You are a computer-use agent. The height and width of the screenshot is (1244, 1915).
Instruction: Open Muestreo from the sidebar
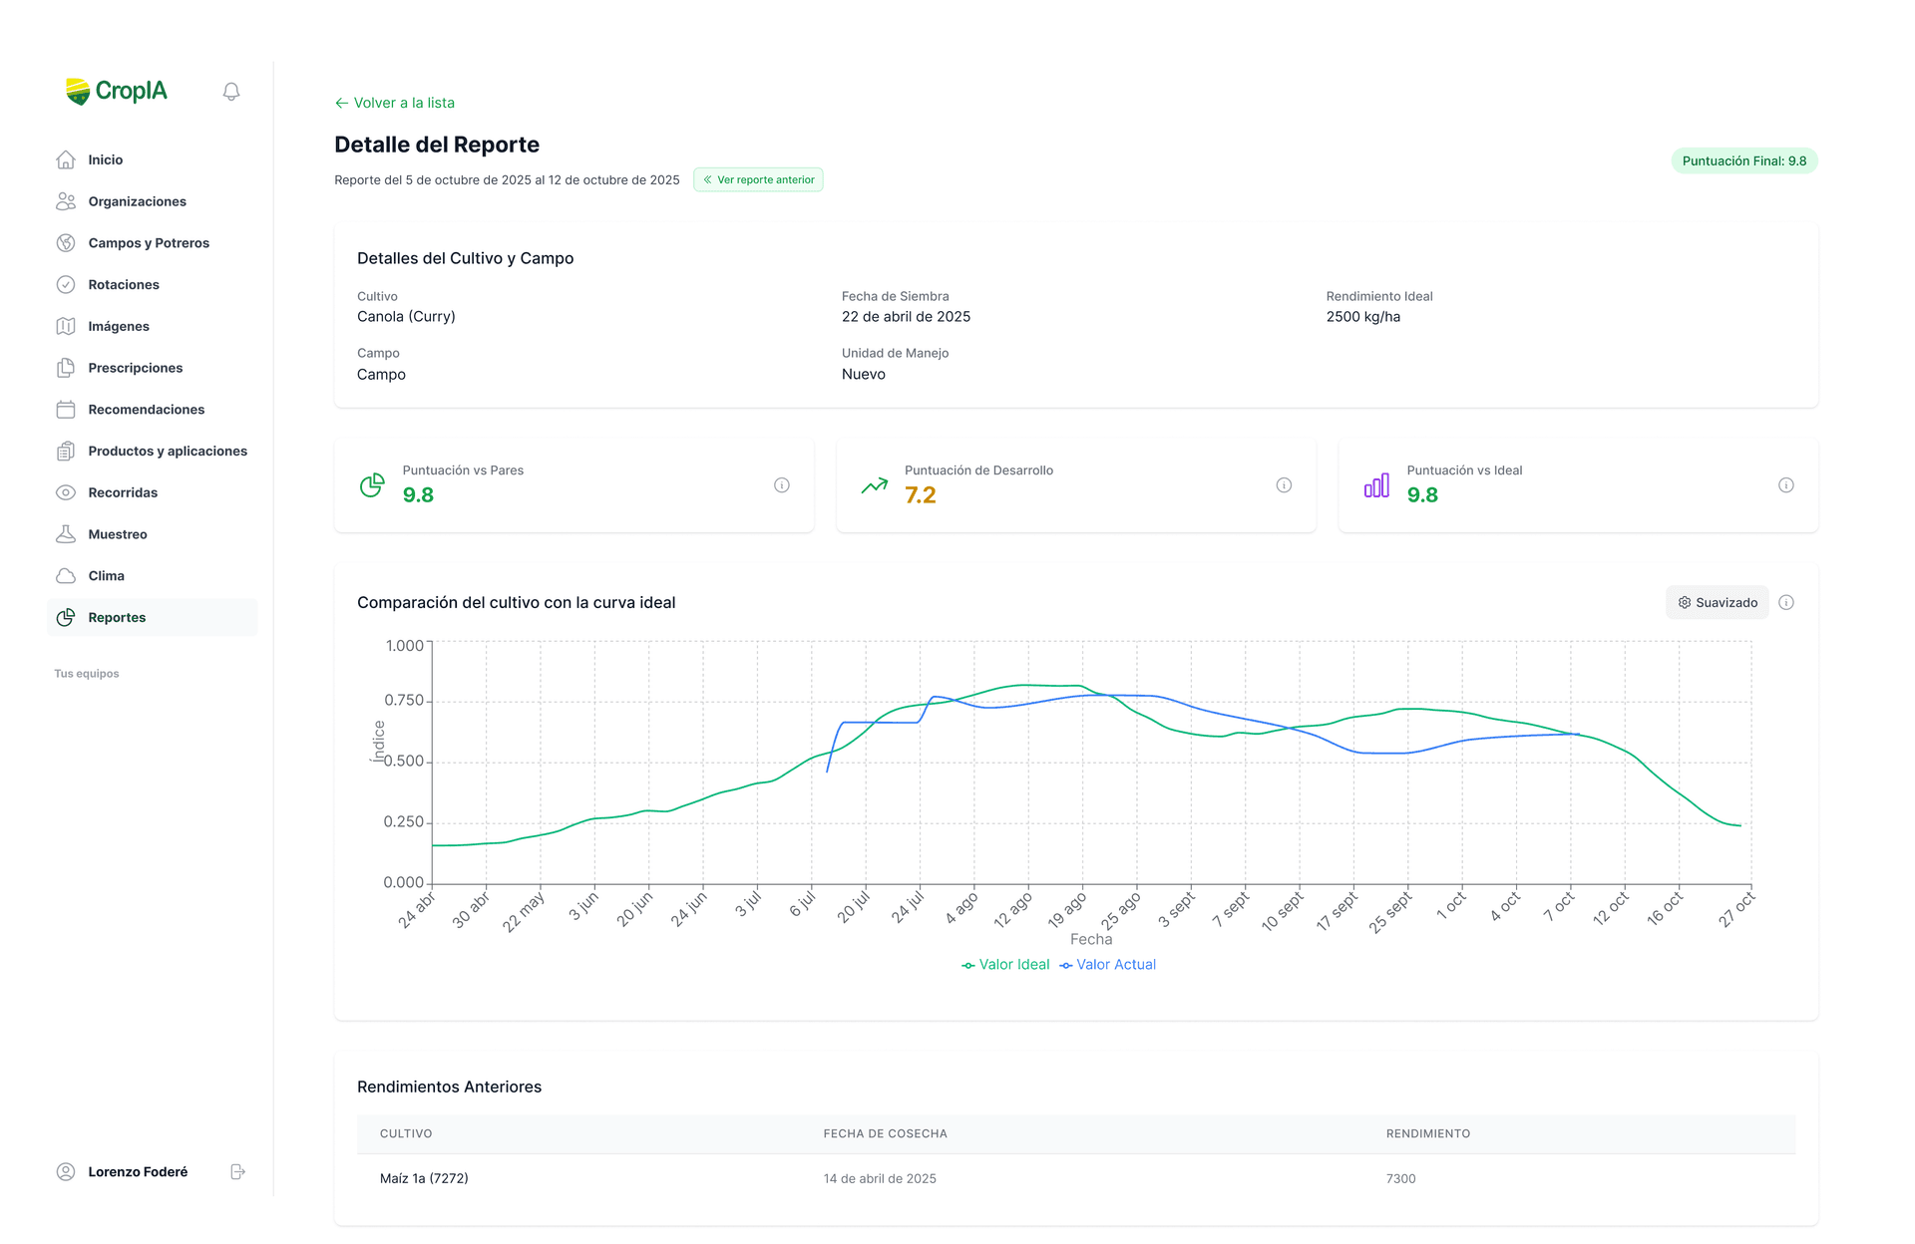click(117, 534)
